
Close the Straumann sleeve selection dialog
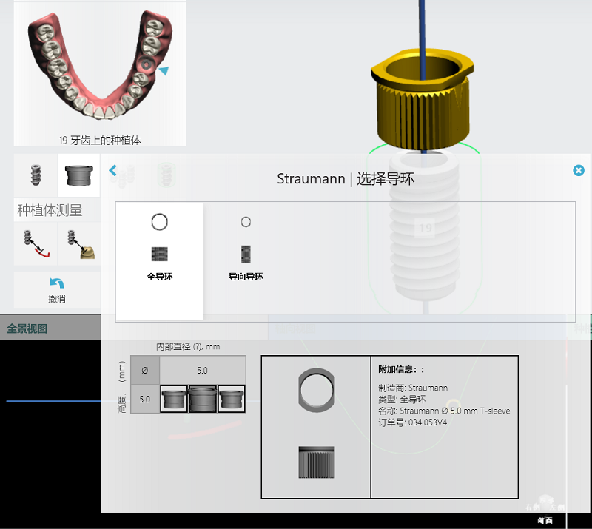coord(579,170)
